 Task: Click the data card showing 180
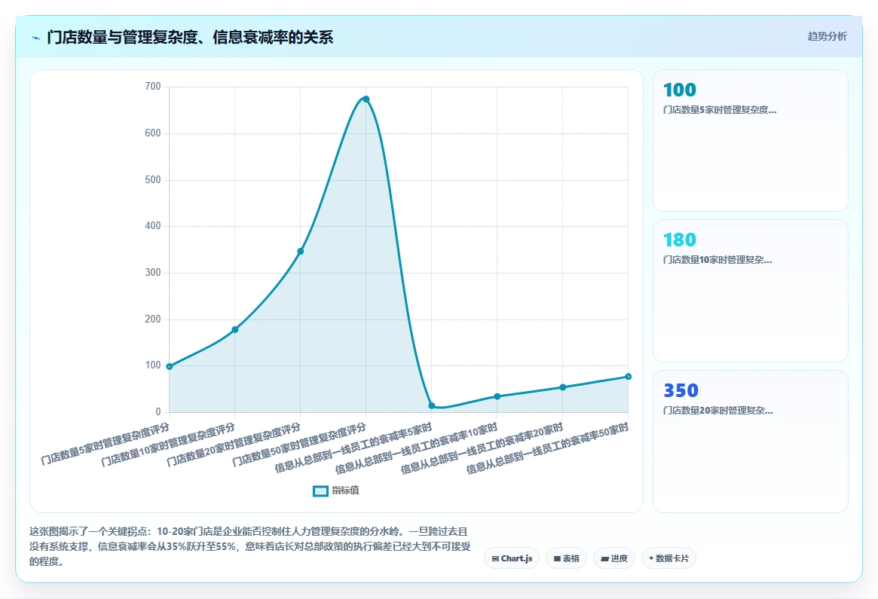tap(751, 291)
